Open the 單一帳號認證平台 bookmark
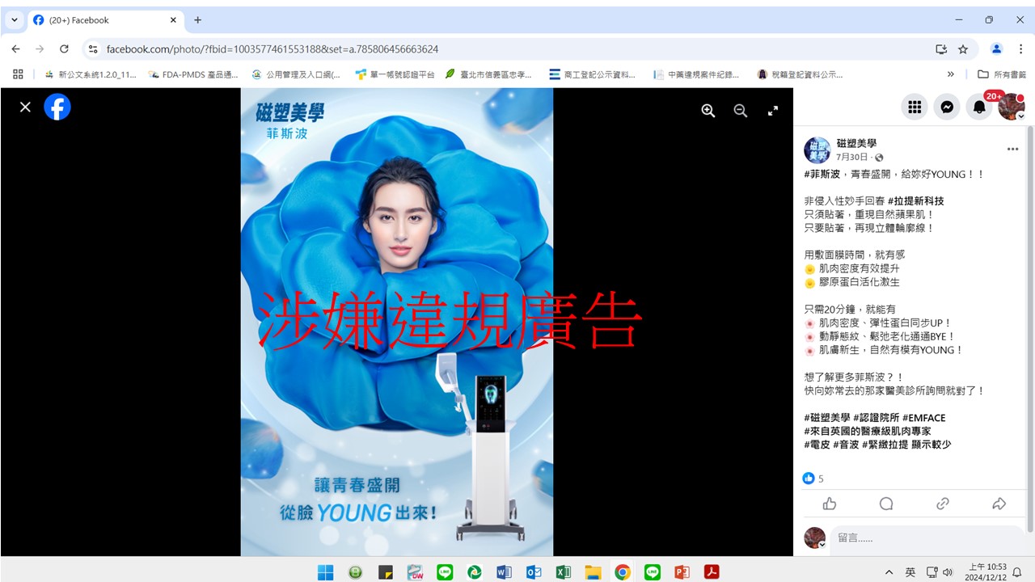This screenshot has width=1035, height=582. [395, 74]
